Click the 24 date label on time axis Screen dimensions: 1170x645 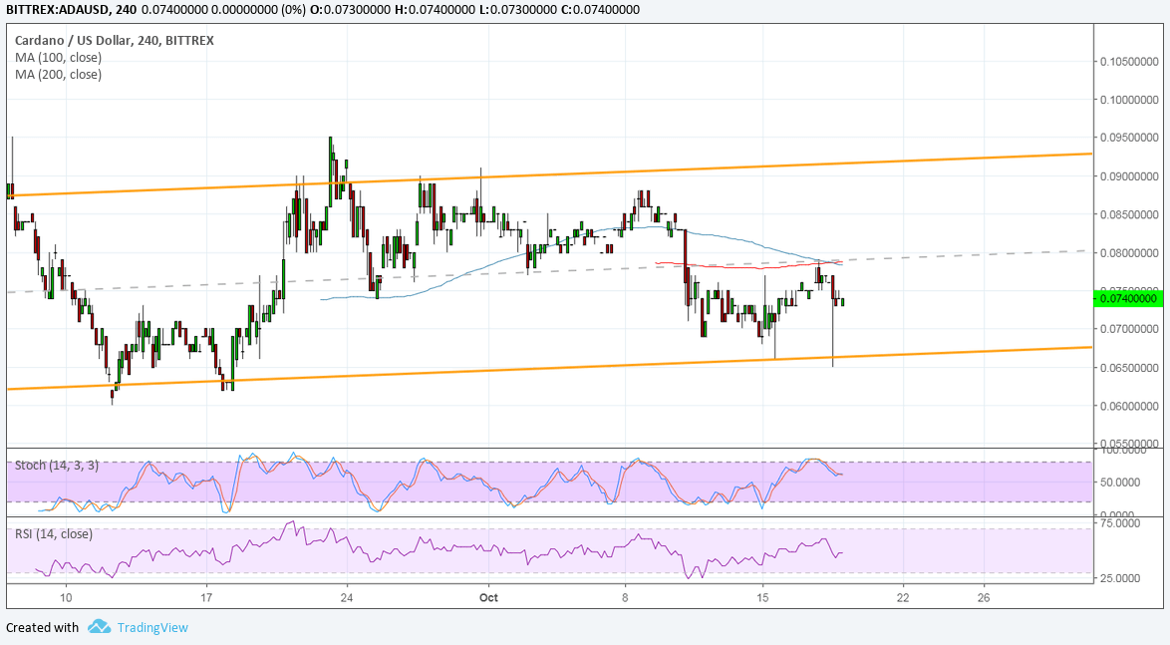pyautogui.click(x=346, y=597)
